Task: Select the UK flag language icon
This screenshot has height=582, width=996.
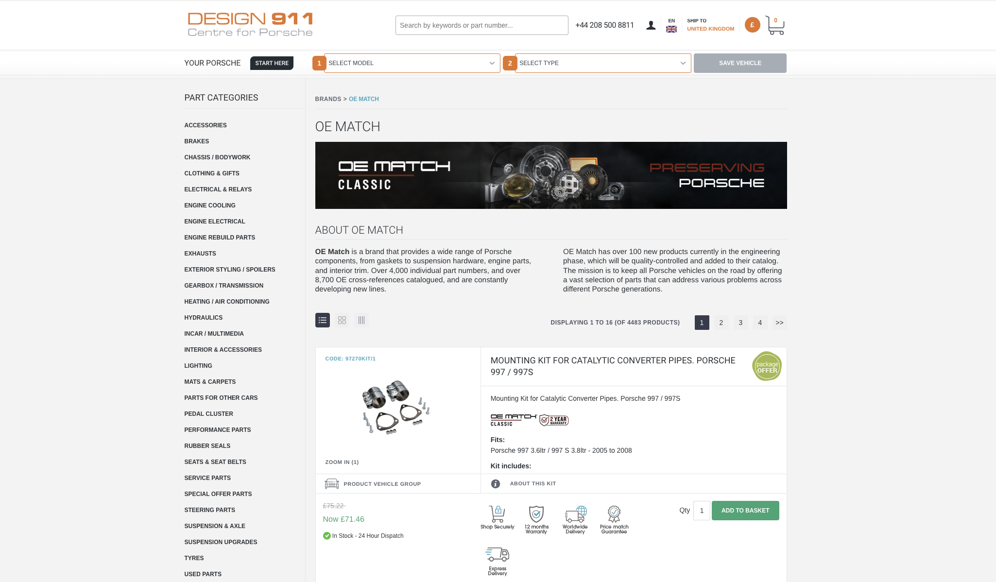Action: [x=671, y=29]
